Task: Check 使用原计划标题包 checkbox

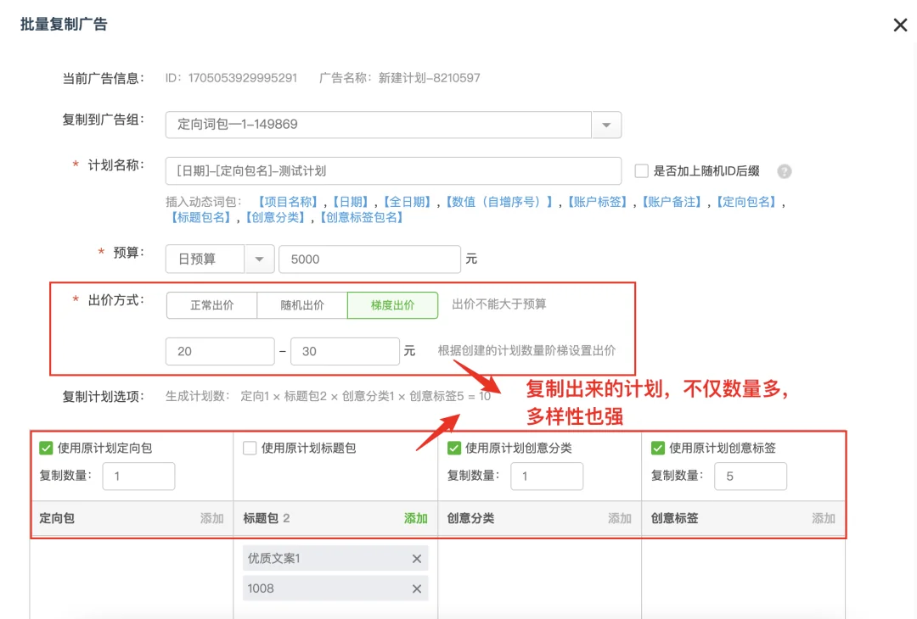Action: (250, 448)
